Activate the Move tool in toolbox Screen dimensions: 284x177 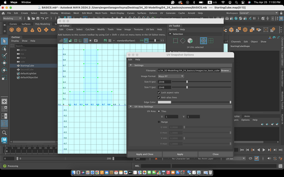tap(4, 63)
